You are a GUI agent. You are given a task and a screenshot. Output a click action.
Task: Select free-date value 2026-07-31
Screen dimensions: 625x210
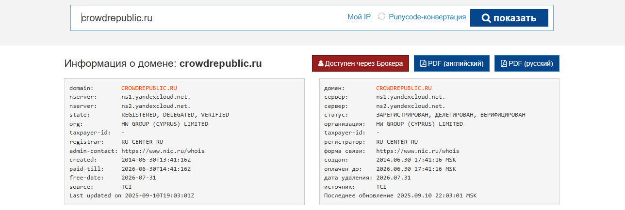(x=139, y=178)
